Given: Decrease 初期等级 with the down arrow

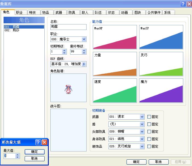Looking at the screenshot, I should pyautogui.click(x=64, y=53).
